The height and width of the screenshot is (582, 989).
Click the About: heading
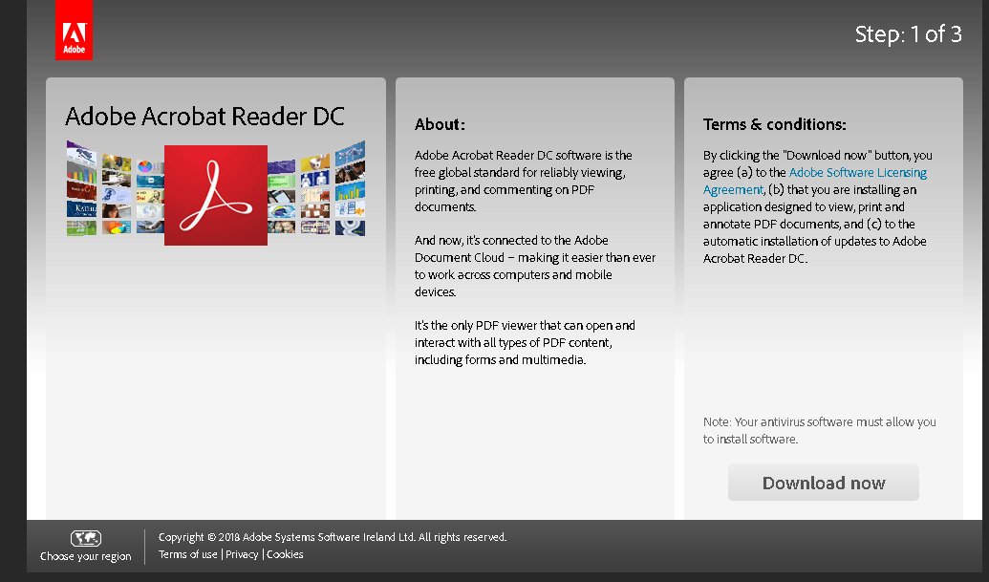(440, 124)
